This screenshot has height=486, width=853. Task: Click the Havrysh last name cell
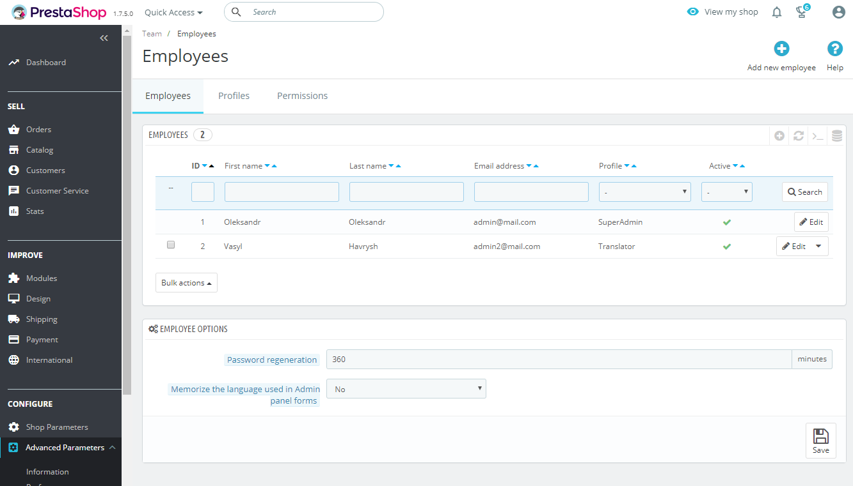point(363,247)
